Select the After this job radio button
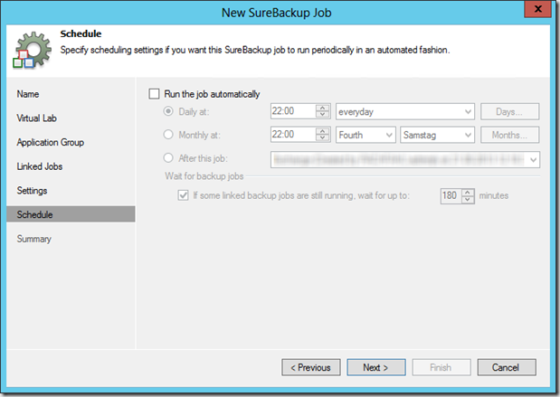 click(x=168, y=157)
